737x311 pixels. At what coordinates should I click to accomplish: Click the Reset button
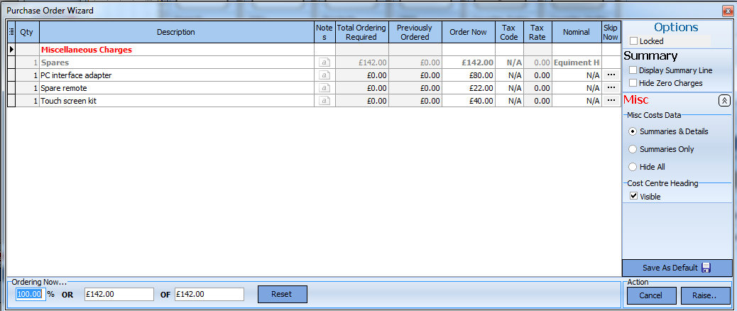tap(282, 294)
